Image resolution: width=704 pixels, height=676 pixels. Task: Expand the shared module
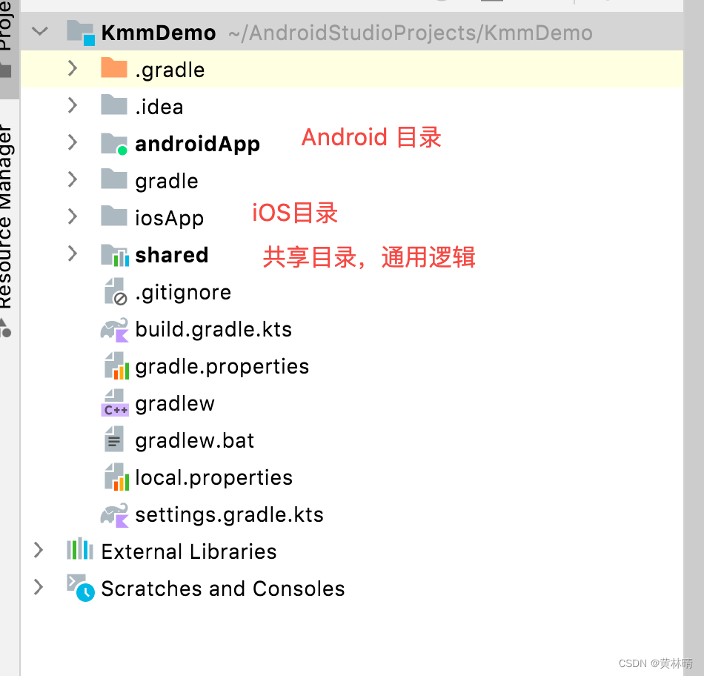pos(73,253)
